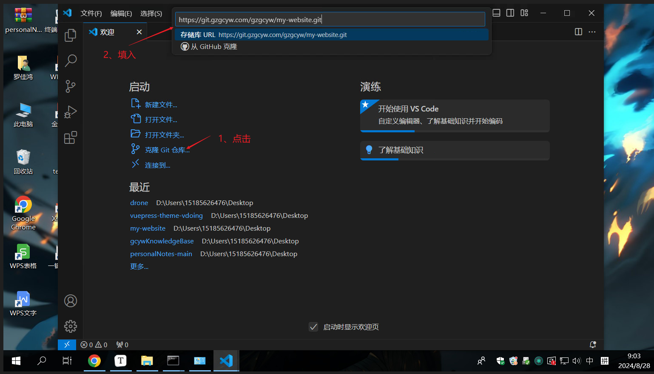654x374 pixels.
Task: Open 了解基础知识 walkthrough
Action: (455, 151)
